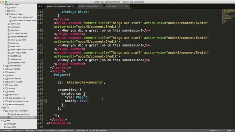Expand the web-animations-js folder
This screenshot has width=235, height=132.
tap(4, 98)
